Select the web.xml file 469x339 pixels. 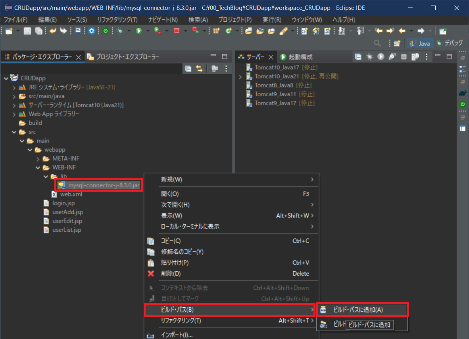(67, 194)
